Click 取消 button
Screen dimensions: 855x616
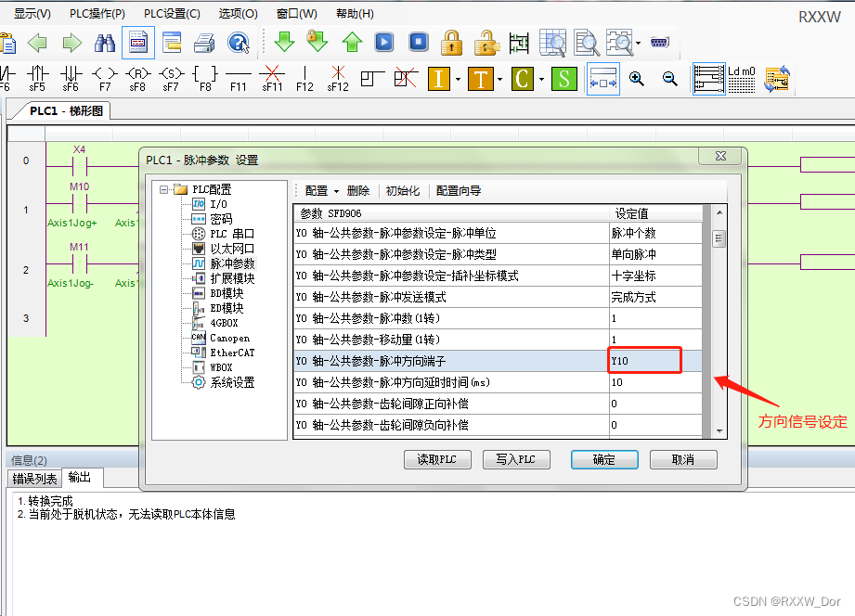pyautogui.click(x=683, y=459)
